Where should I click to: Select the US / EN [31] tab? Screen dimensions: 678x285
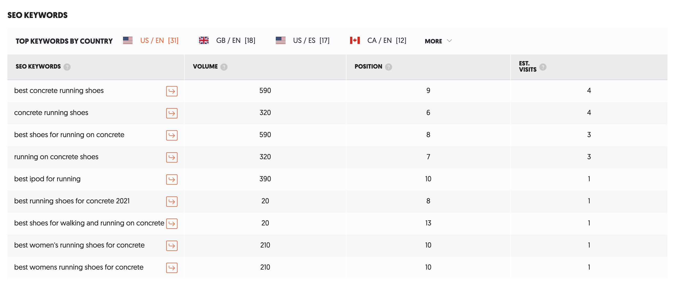159,41
